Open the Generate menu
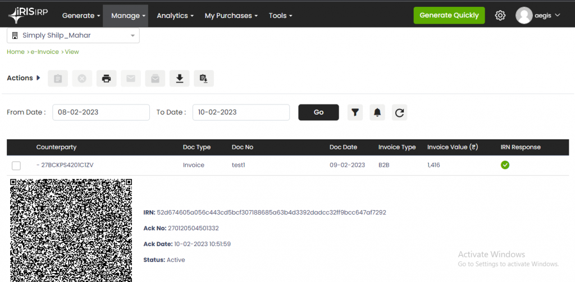 [x=81, y=16]
